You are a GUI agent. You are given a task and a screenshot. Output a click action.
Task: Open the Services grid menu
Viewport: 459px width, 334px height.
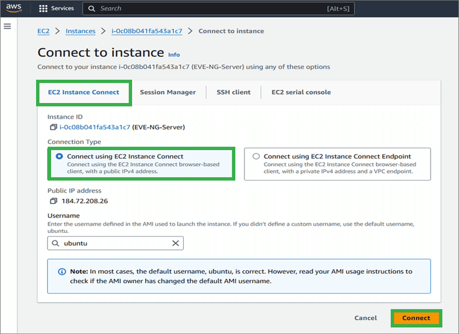tap(43, 9)
